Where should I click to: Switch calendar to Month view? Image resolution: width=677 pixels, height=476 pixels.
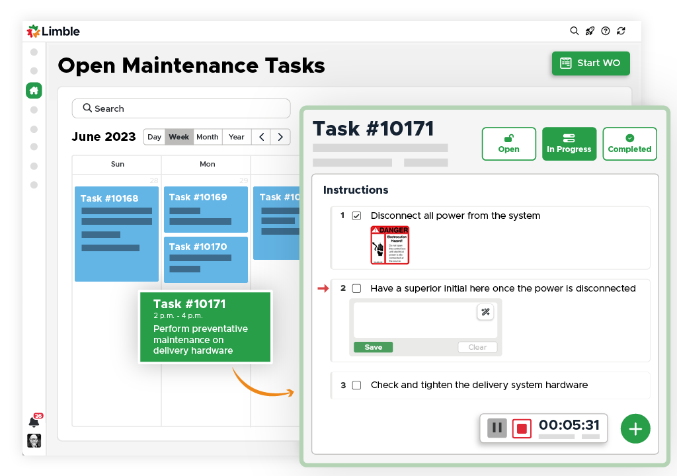click(x=208, y=137)
